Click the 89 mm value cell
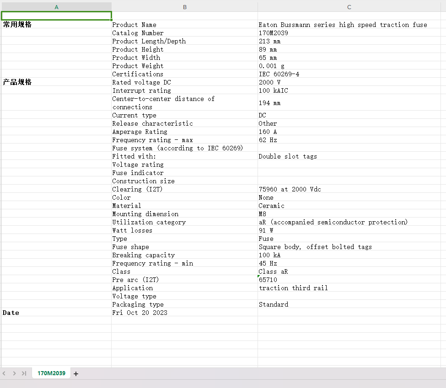 pyautogui.click(x=349, y=49)
